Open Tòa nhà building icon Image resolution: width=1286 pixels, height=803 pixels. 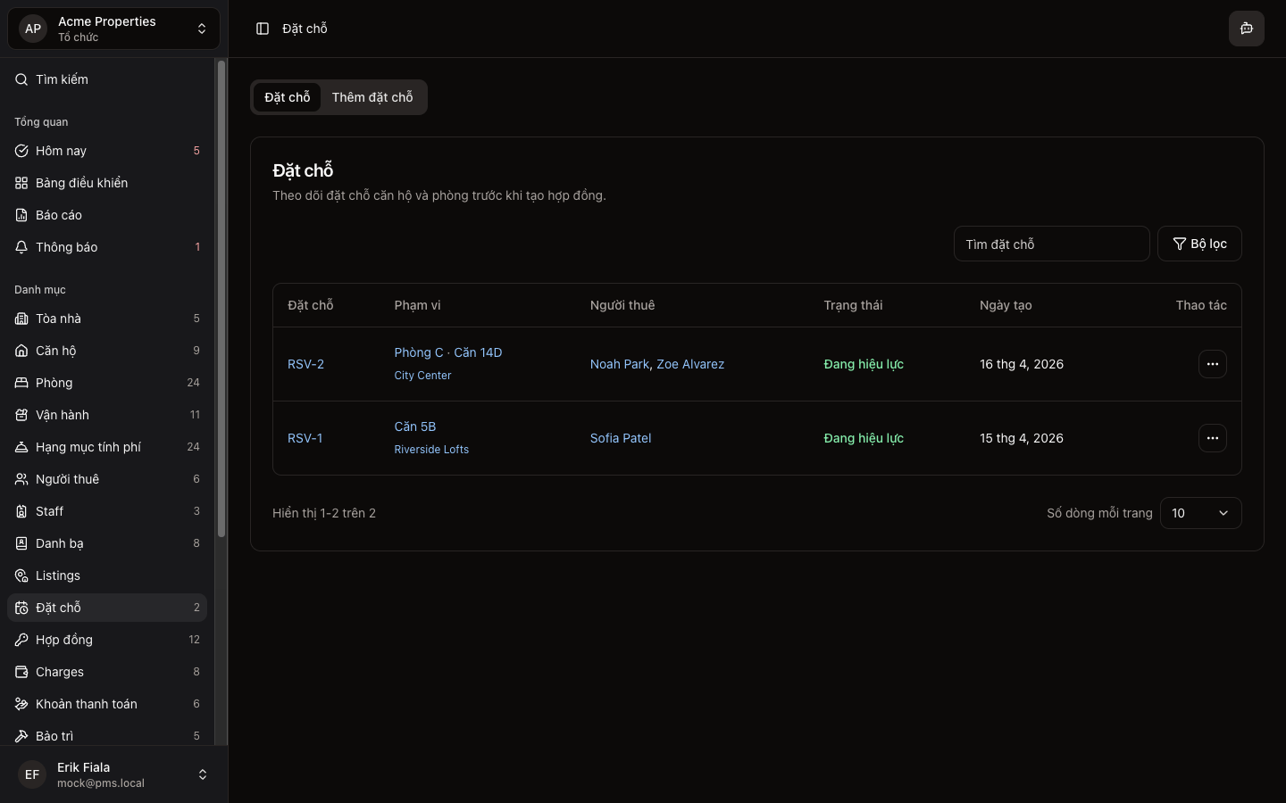click(x=21, y=319)
